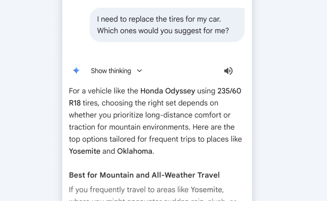Click the line 'I need to replace the tires'
327x201 pixels.
[x=159, y=19]
